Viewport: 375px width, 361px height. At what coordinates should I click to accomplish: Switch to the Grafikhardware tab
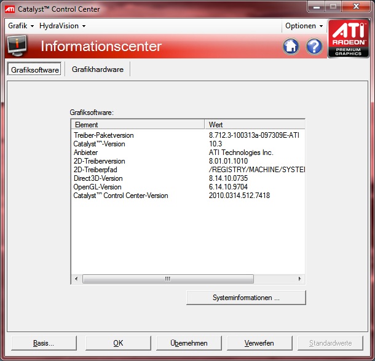pos(98,69)
